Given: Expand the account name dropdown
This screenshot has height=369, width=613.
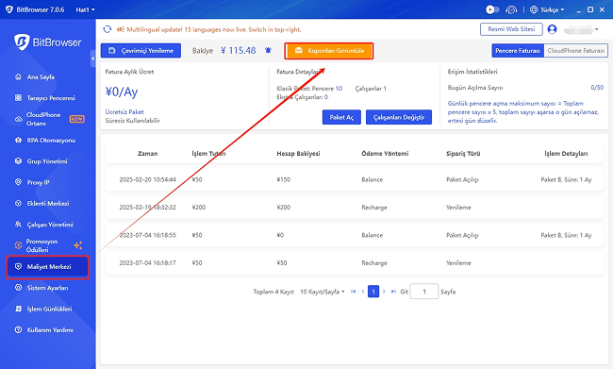Looking at the screenshot, I should coord(597,29).
